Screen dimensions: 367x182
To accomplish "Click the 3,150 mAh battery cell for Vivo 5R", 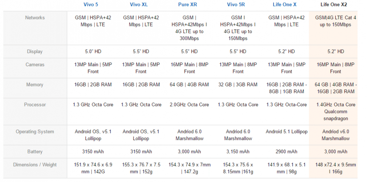I will tap(238, 152).
